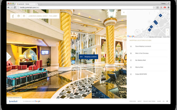Click the globe icon in tour toolbar

(x=19, y=16)
